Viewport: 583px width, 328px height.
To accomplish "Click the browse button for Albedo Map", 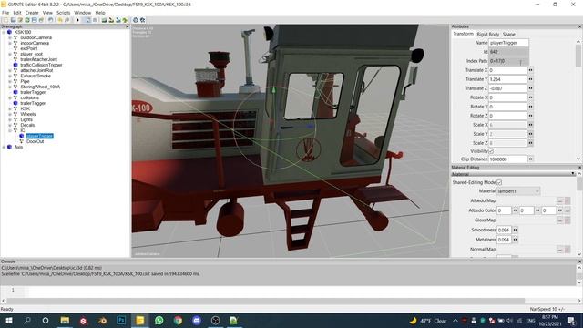I will [560, 200].
